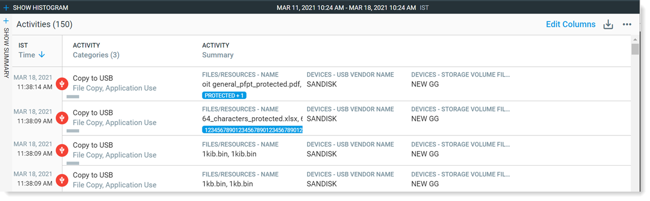Open the three-dot more options menu

tap(627, 24)
